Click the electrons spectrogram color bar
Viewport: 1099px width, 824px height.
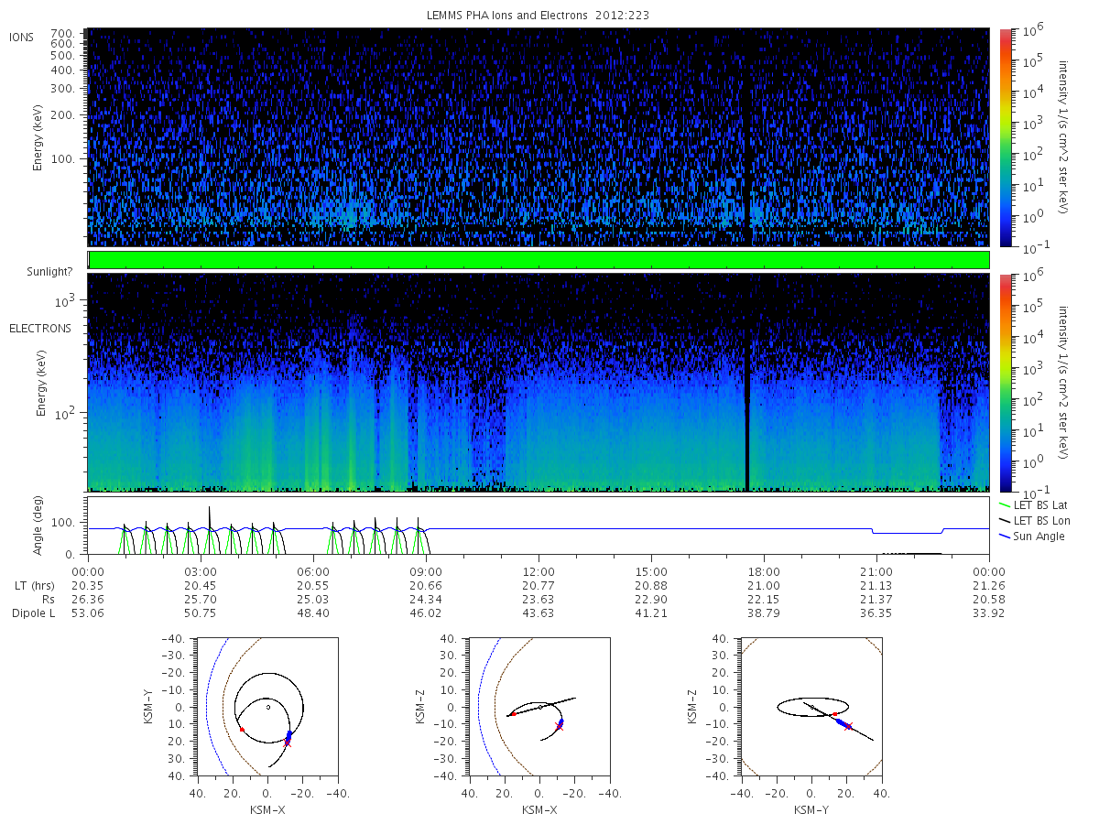[1005, 382]
